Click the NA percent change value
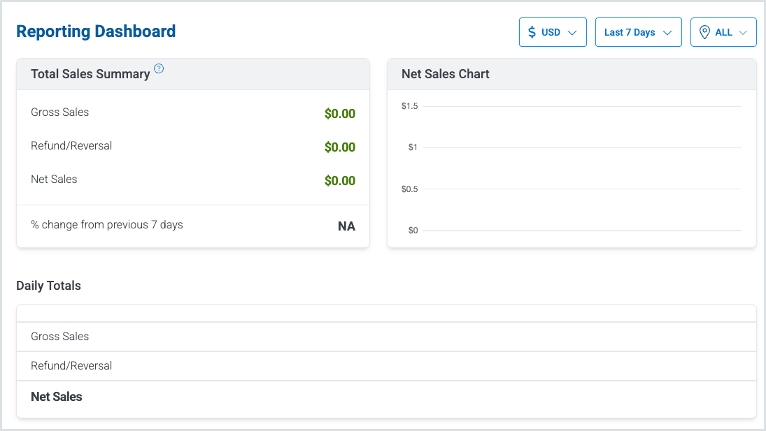The image size is (766, 431). [346, 226]
